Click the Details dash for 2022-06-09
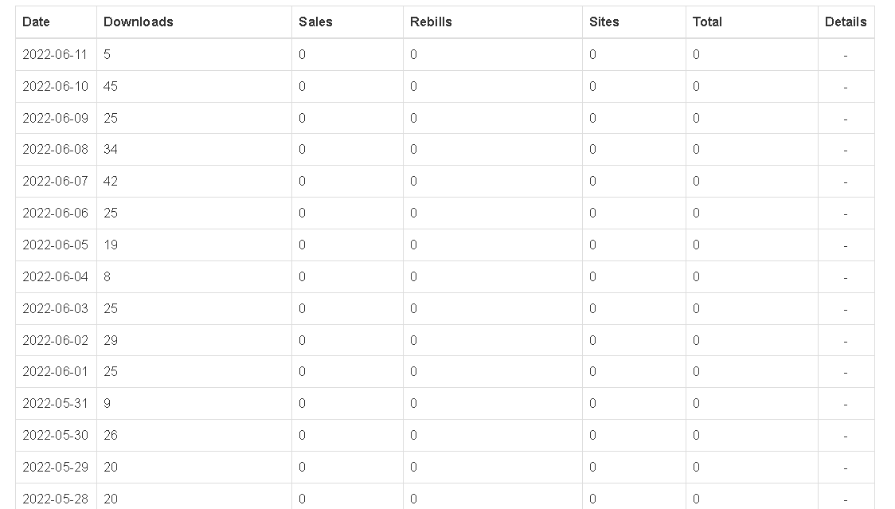Image resolution: width=895 pixels, height=509 pixels. coord(845,118)
